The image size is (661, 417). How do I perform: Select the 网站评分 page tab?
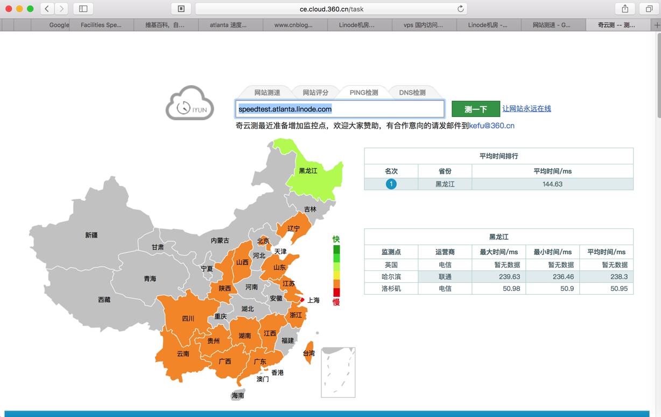click(315, 93)
